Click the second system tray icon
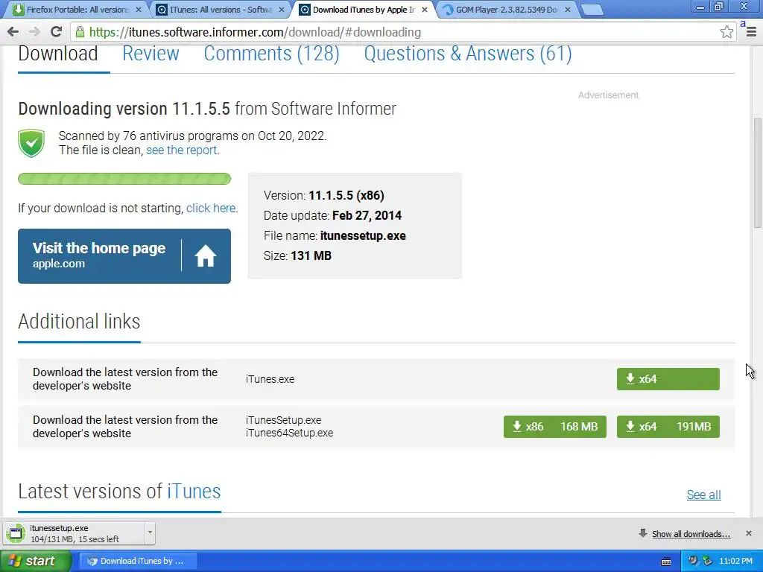The width and height of the screenshot is (763, 572). tap(708, 561)
